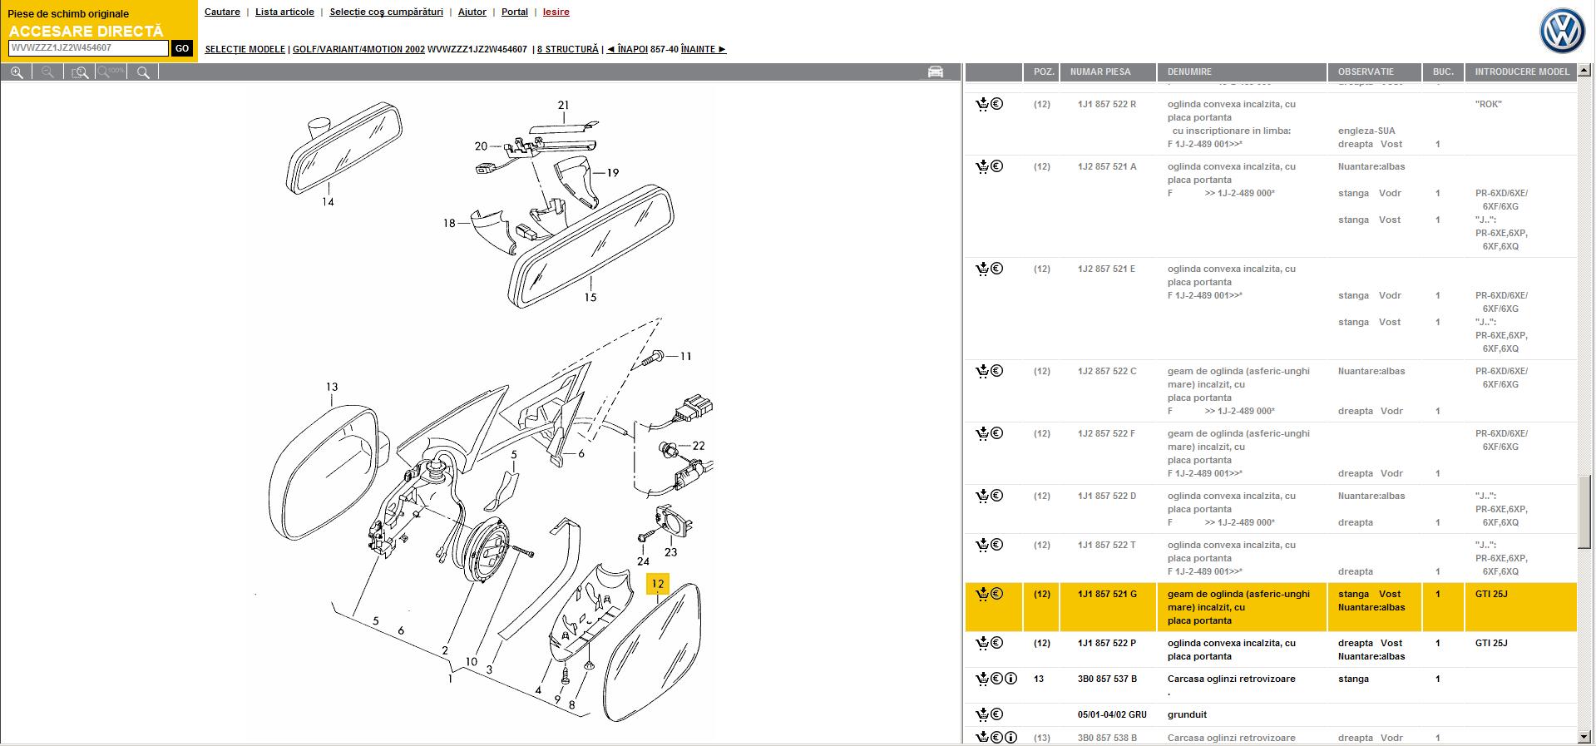The height and width of the screenshot is (746, 1596).
Task: Open Selecție coș cumpărături
Action: point(386,12)
